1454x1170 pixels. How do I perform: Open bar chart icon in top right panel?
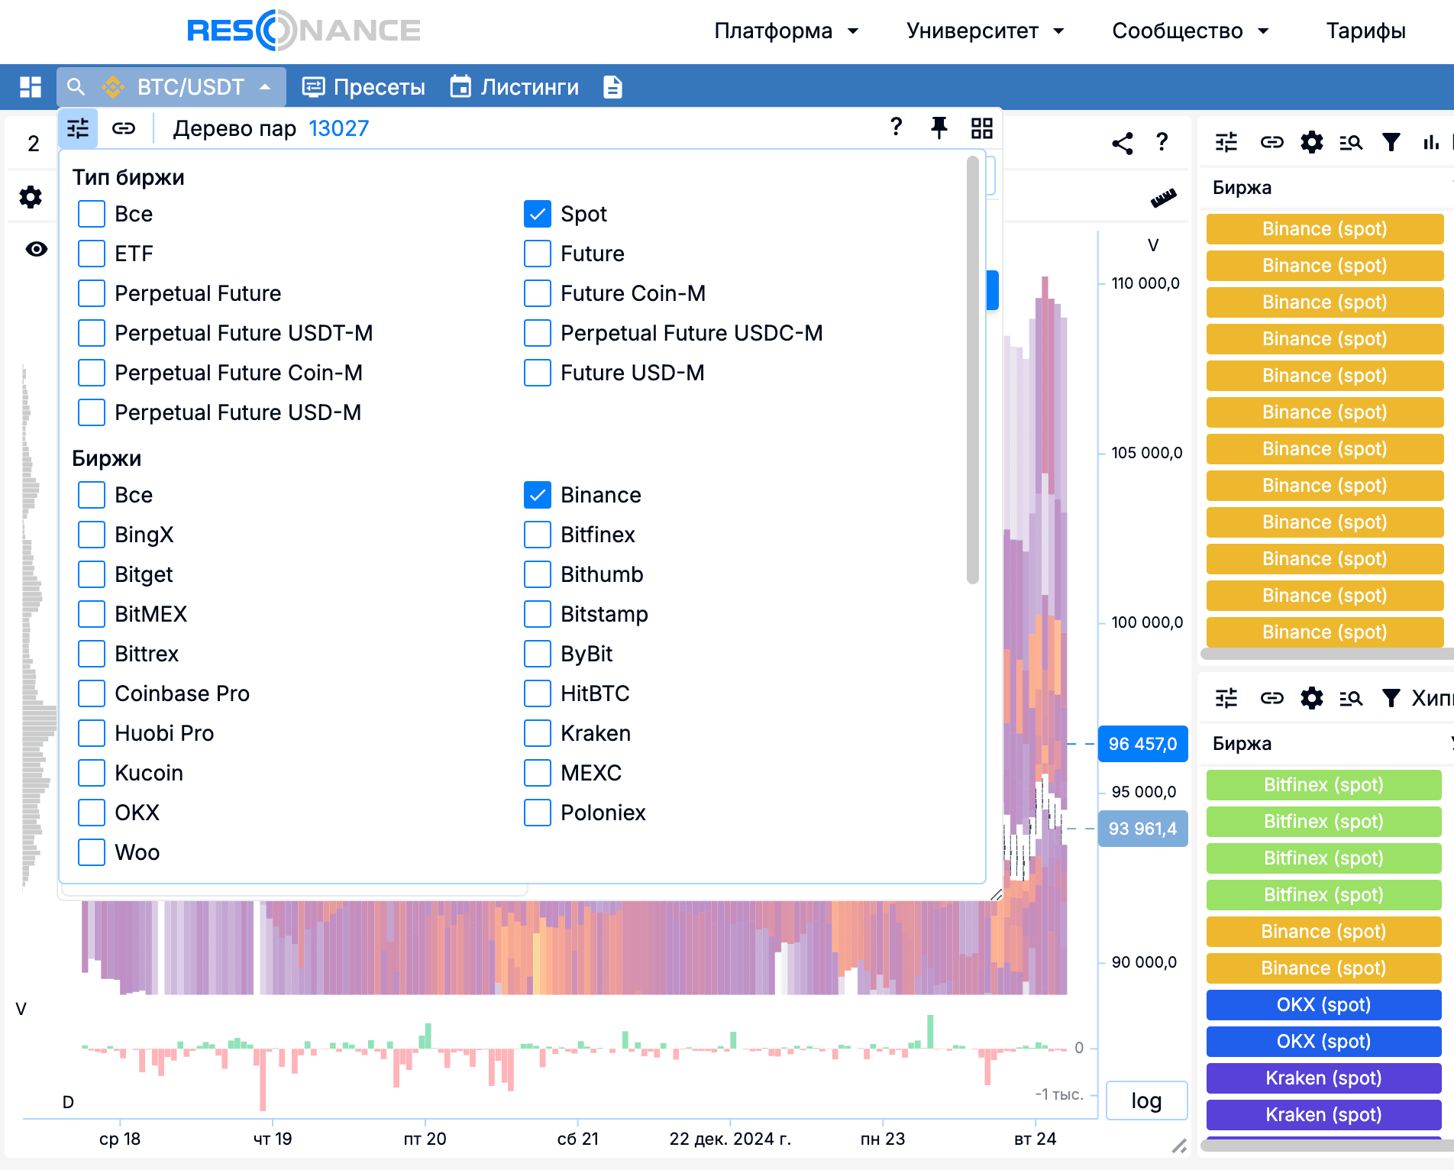tap(1431, 142)
